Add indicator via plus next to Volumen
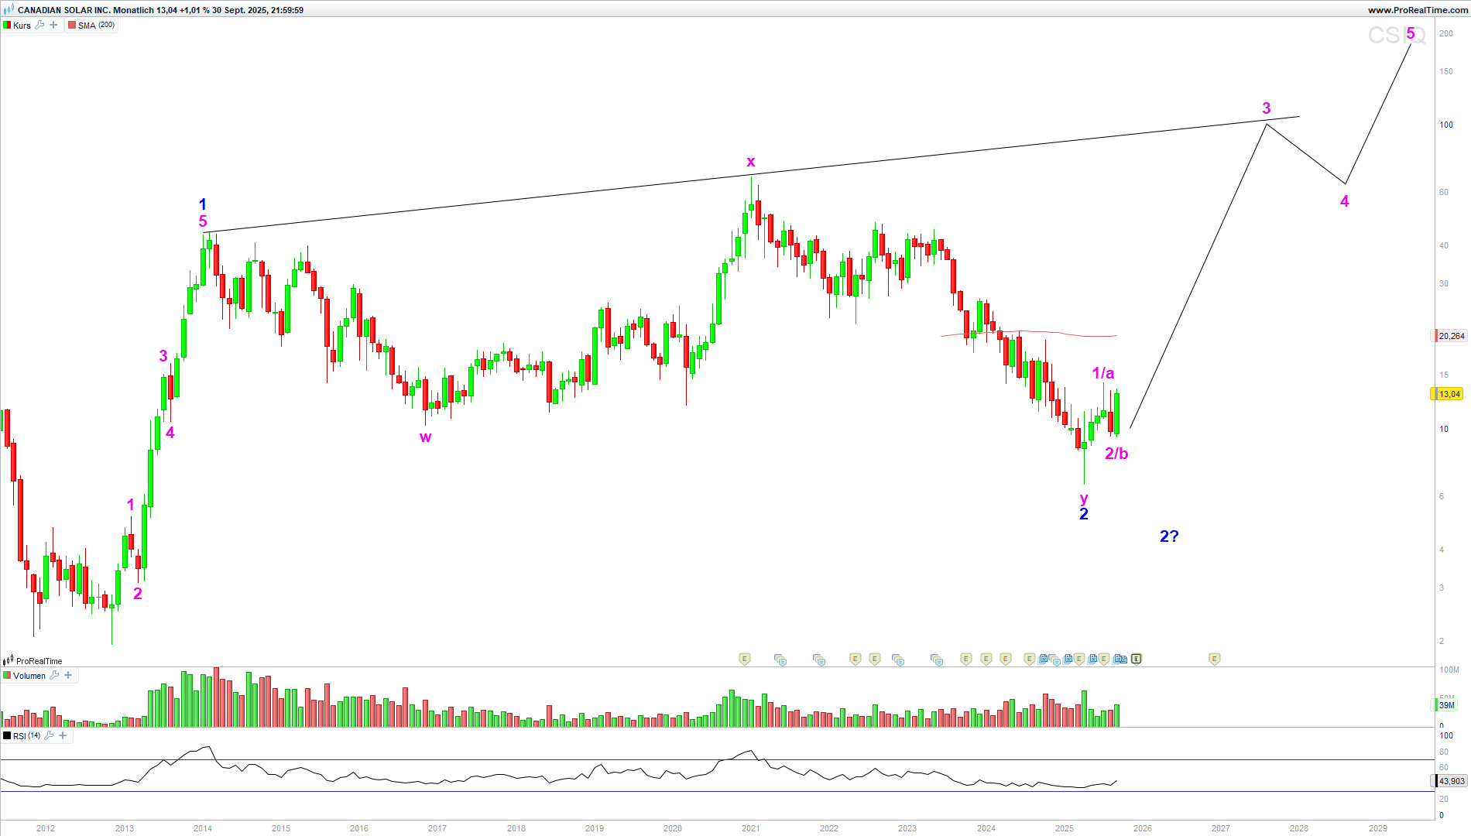The width and height of the screenshot is (1471, 836). tap(68, 675)
